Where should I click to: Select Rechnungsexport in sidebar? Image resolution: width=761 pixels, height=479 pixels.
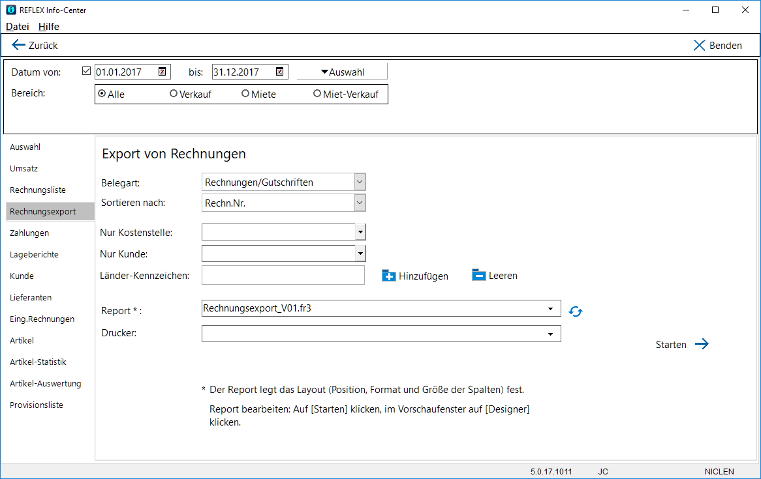(50, 211)
